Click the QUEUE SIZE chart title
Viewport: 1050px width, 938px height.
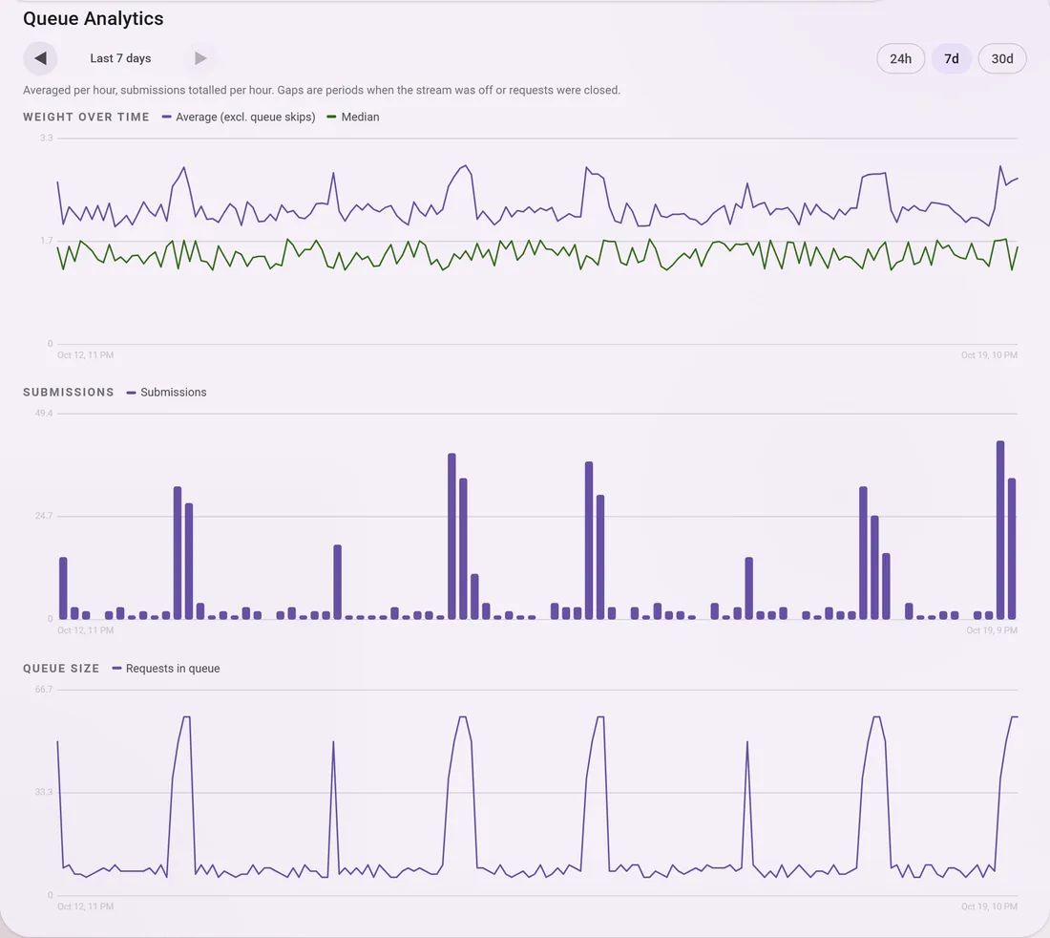(x=61, y=669)
